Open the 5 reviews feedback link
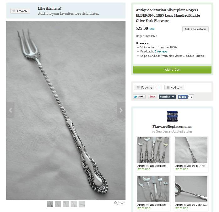The image size is (219, 212). 161,52
